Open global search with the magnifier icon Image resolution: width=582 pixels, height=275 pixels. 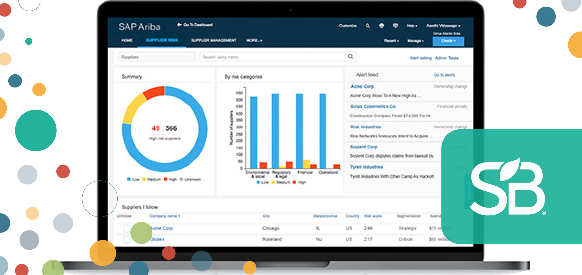(368, 26)
